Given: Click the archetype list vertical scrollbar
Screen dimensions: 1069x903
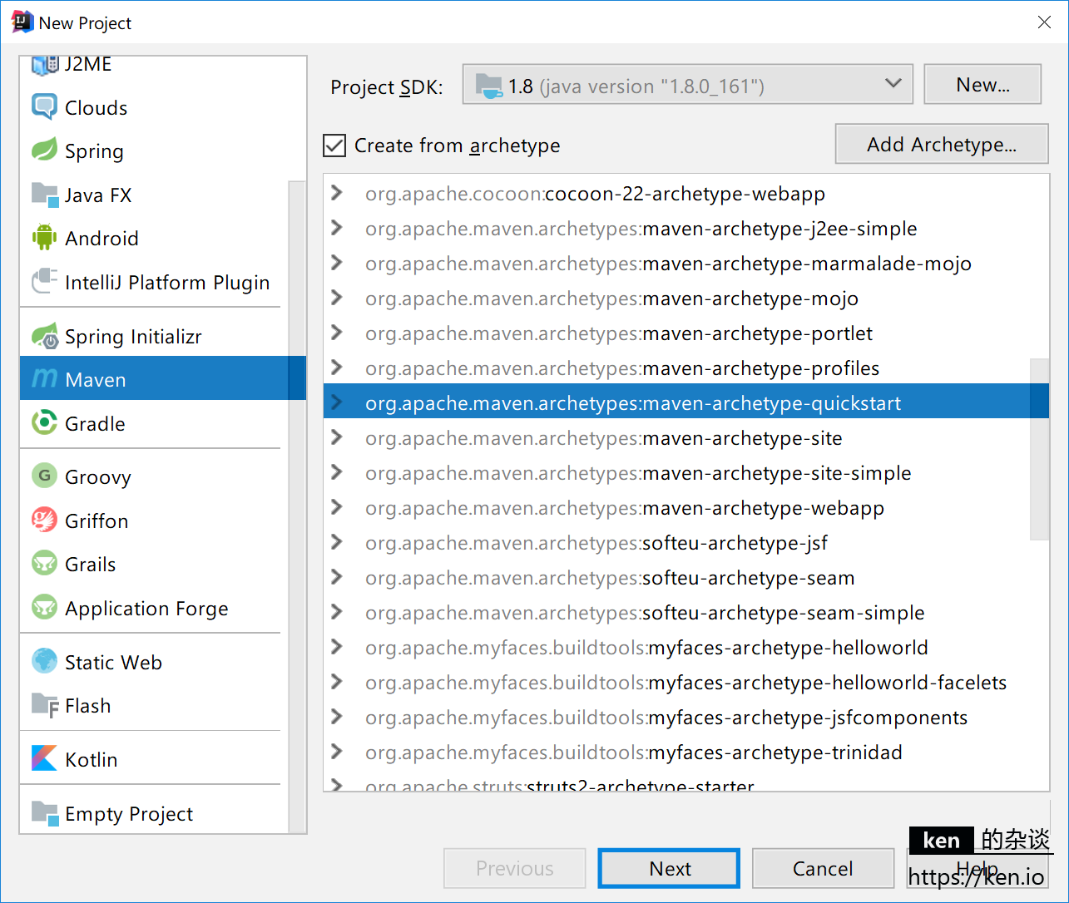Looking at the screenshot, I should click(1039, 449).
